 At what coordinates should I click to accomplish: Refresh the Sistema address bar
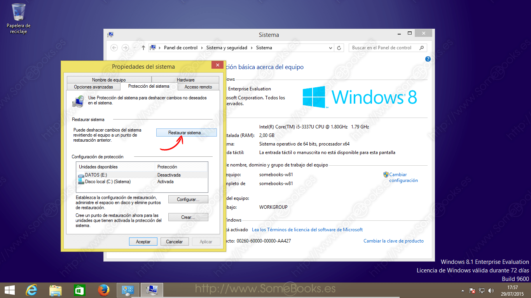(339, 48)
